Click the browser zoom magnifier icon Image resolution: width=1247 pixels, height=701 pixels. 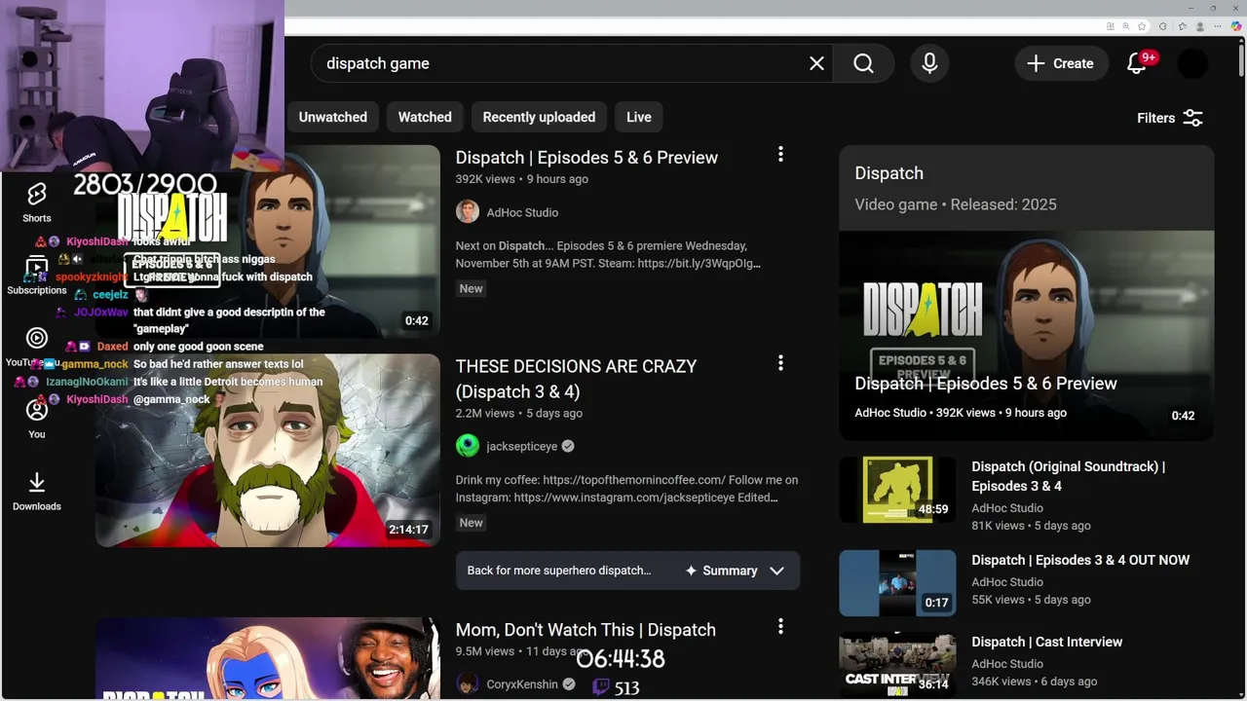(1126, 26)
